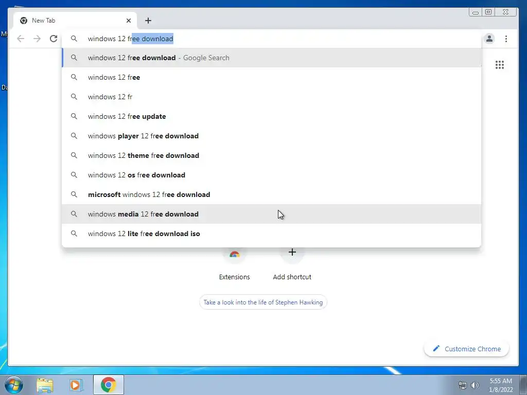
Task: Open the Google apps grid icon
Action: click(500, 64)
